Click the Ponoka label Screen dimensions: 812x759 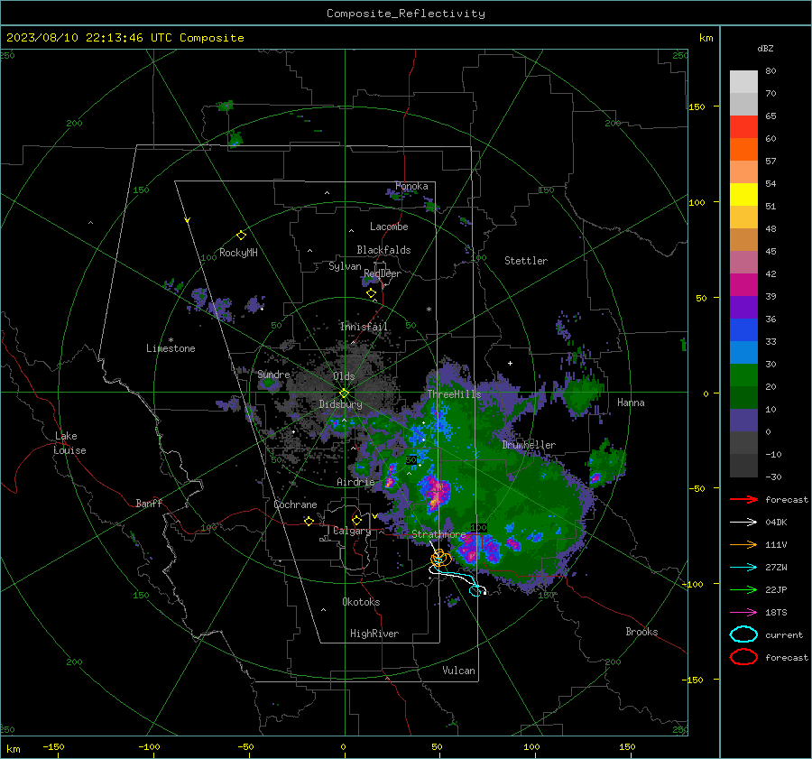point(411,187)
